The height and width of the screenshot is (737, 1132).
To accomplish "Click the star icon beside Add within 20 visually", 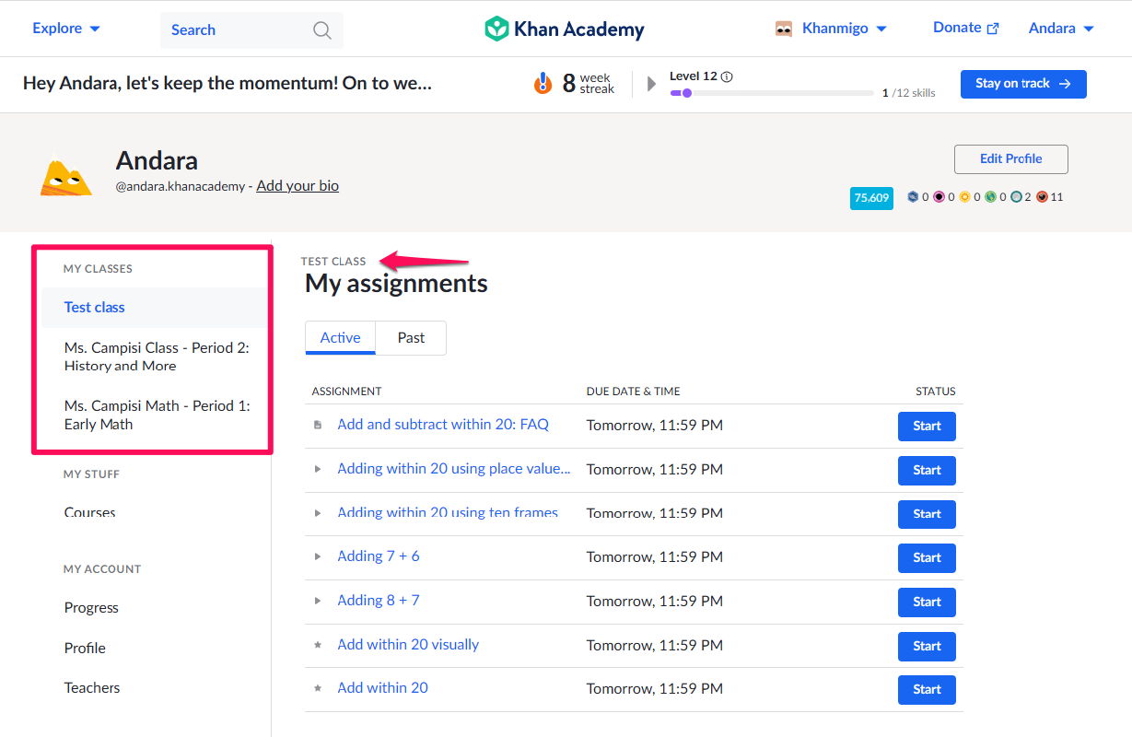I will tap(318, 645).
